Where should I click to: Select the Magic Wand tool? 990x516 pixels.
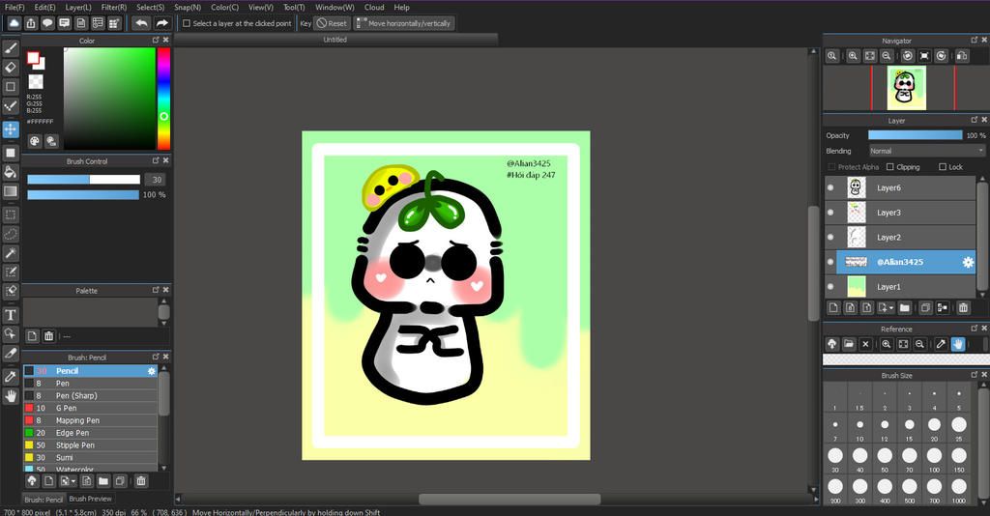[11, 253]
